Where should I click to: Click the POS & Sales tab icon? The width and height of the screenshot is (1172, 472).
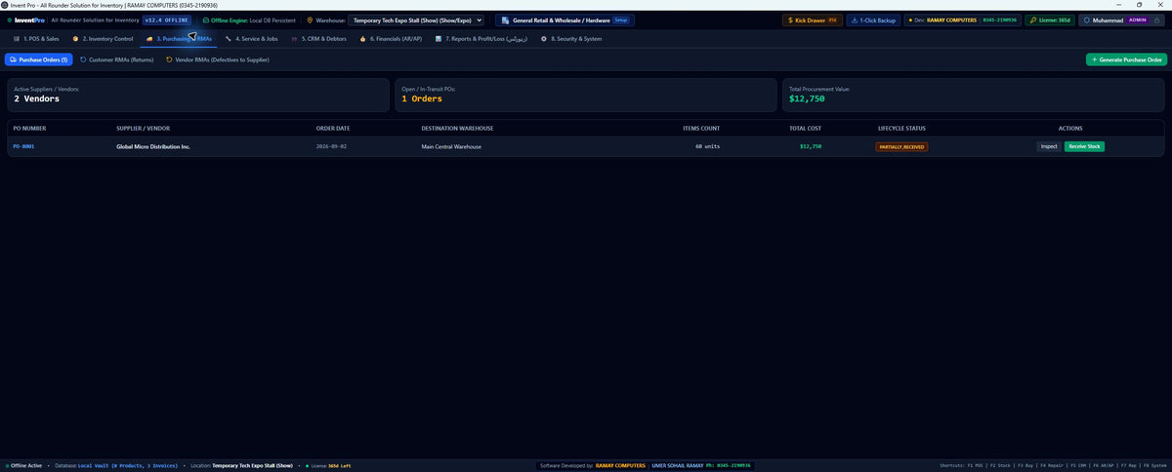tap(17, 39)
